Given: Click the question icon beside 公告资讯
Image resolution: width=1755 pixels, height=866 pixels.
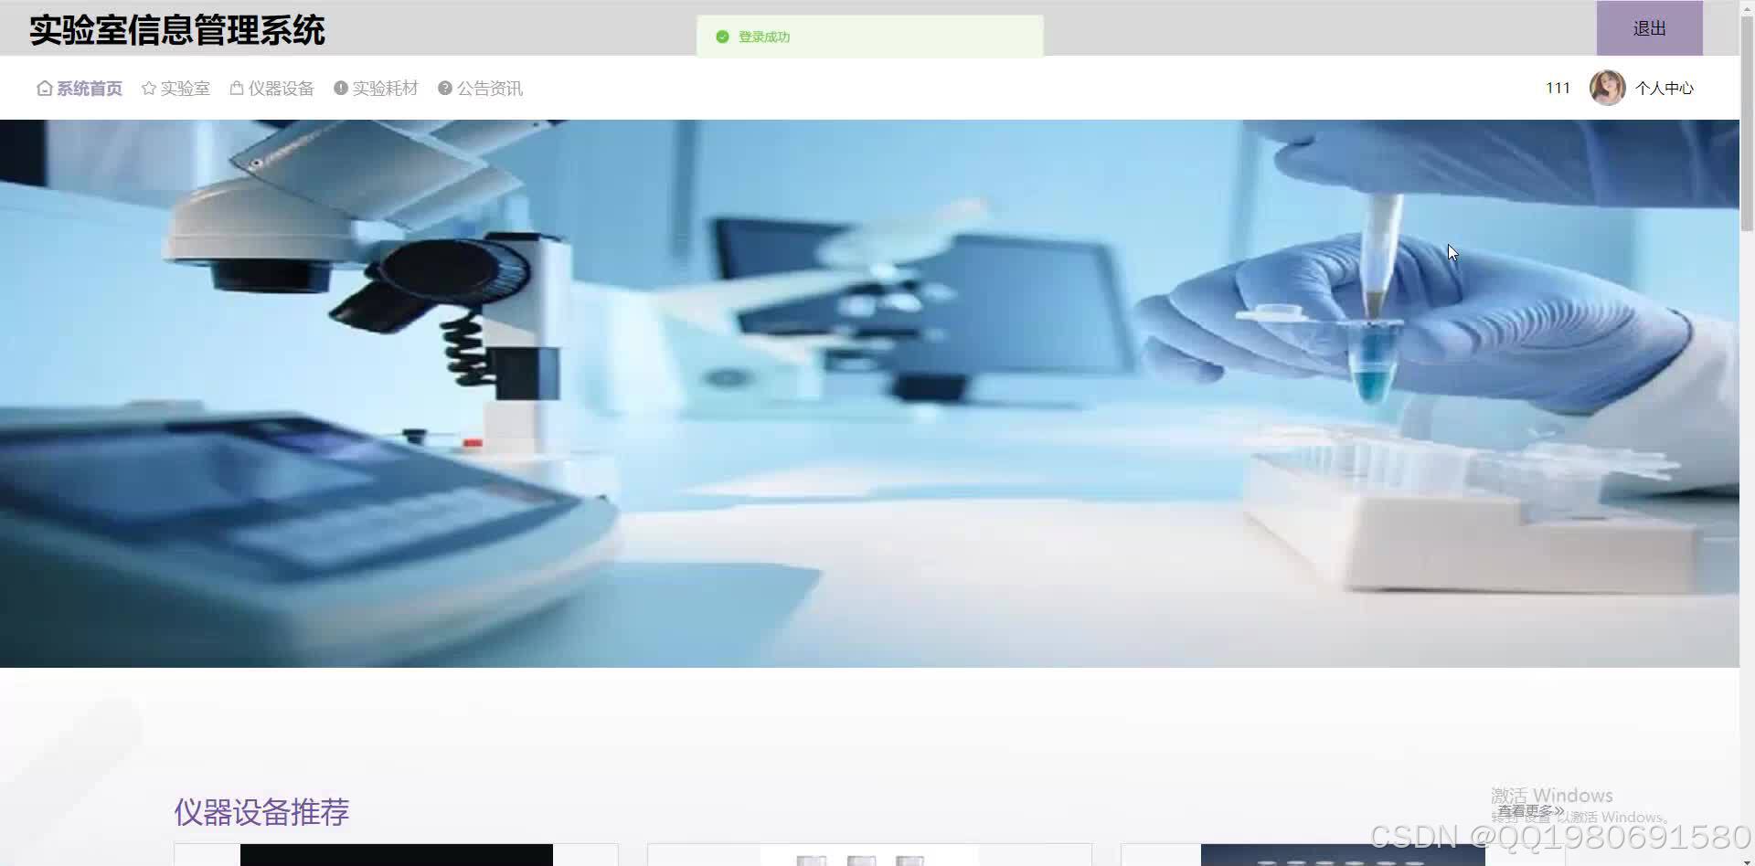Looking at the screenshot, I should point(445,89).
